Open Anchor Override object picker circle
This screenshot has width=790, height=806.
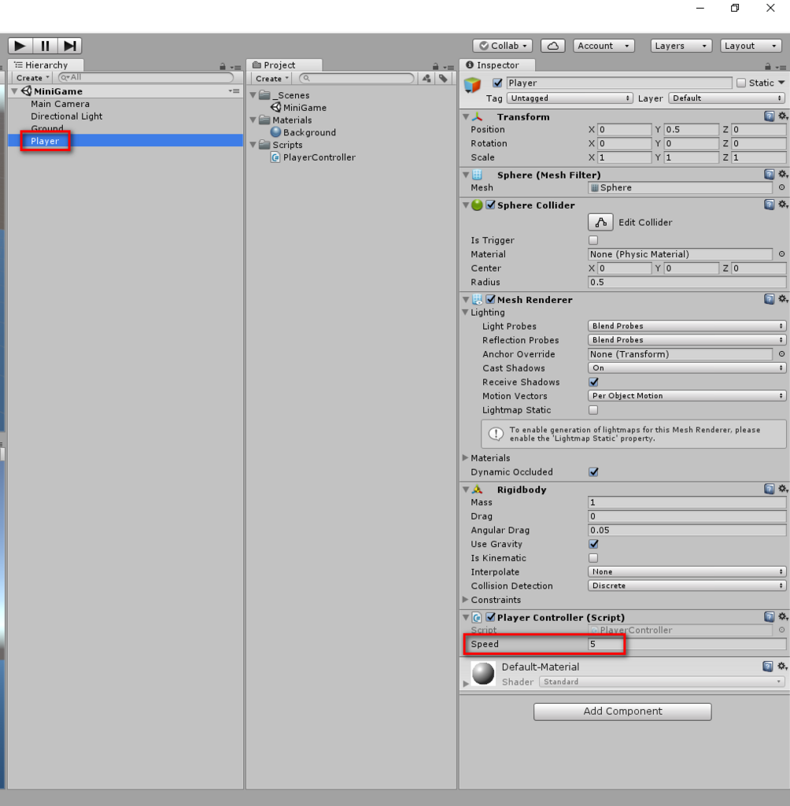[781, 353]
